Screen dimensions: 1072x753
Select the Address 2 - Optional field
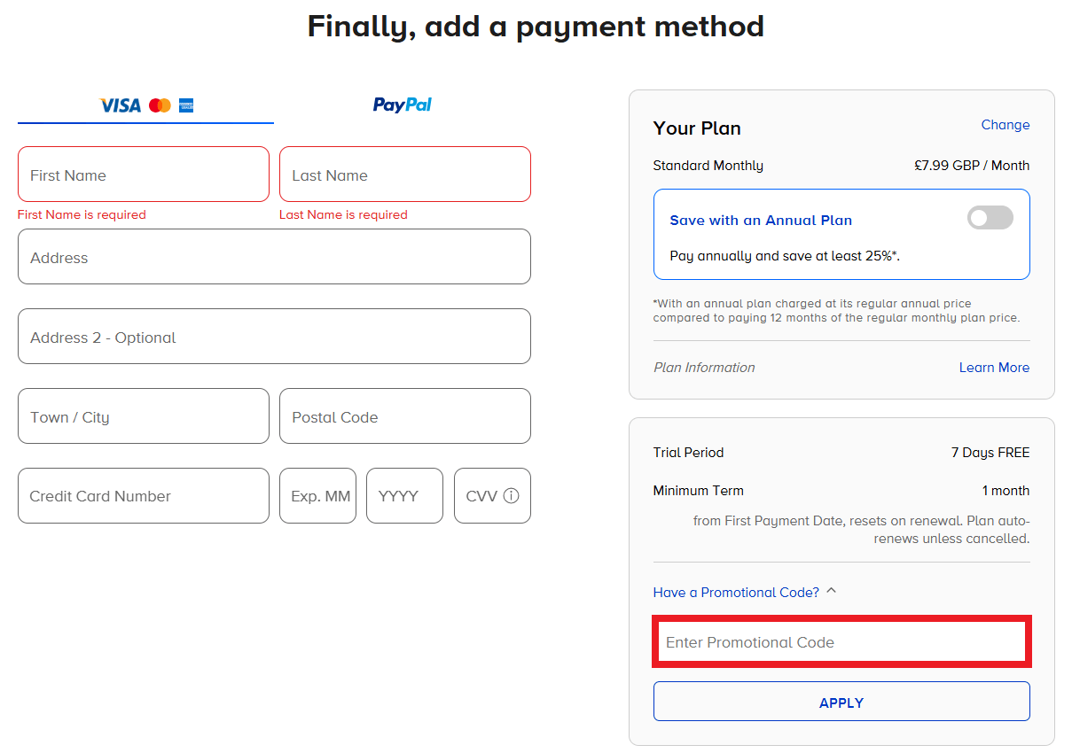coord(274,337)
